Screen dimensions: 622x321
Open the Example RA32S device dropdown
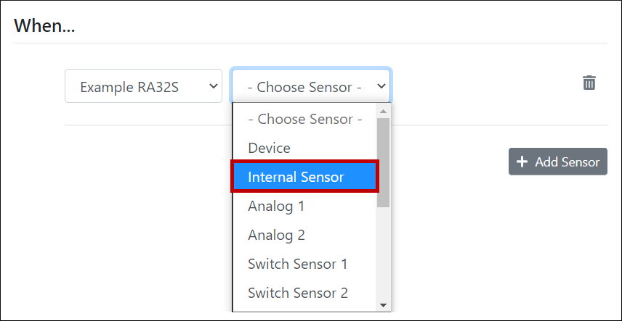coord(143,86)
